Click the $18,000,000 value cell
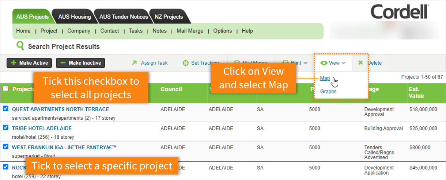 tap(423, 109)
